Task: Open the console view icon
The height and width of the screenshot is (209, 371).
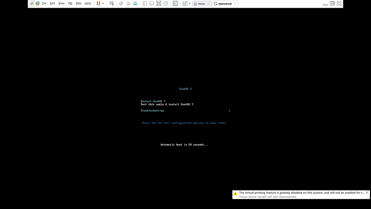Action: pyautogui.click(x=175, y=4)
